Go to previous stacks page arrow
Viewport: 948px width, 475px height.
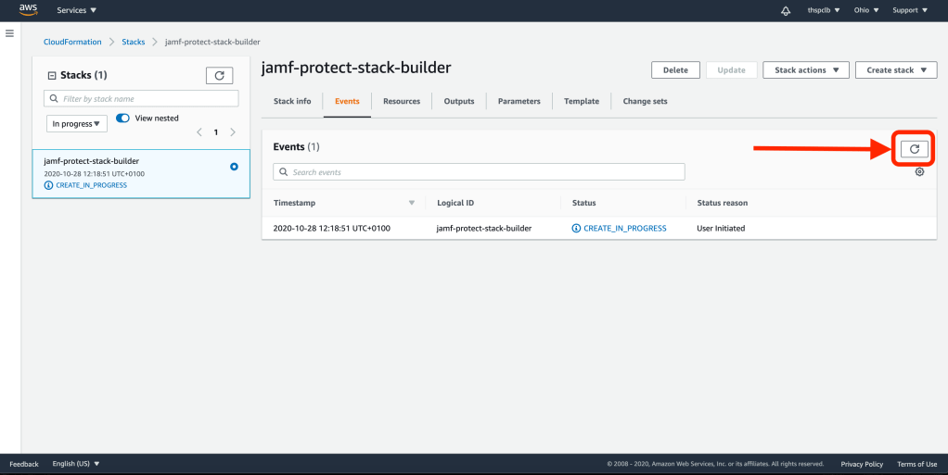[199, 132]
